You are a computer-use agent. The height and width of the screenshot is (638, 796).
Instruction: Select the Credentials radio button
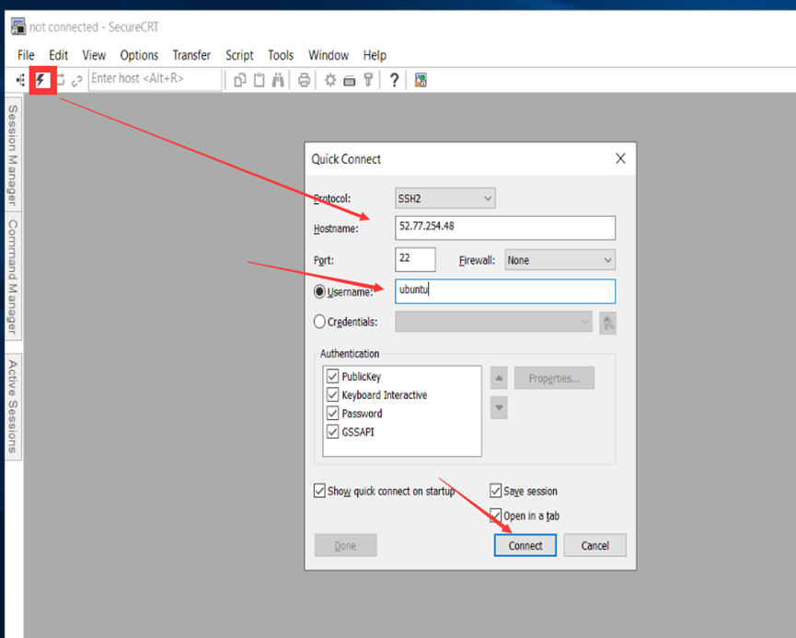pyautogui.click(x=320, y=322)
